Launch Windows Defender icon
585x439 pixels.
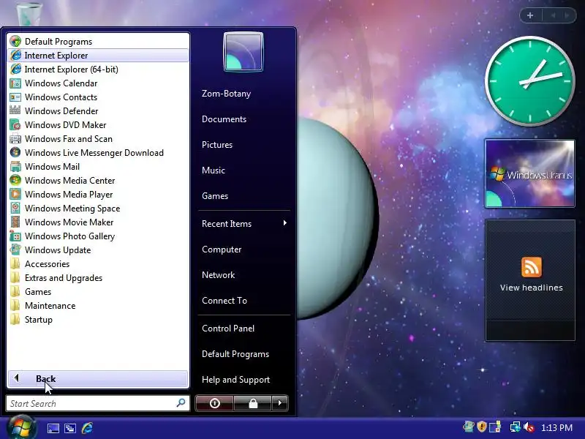coord(15,111)
